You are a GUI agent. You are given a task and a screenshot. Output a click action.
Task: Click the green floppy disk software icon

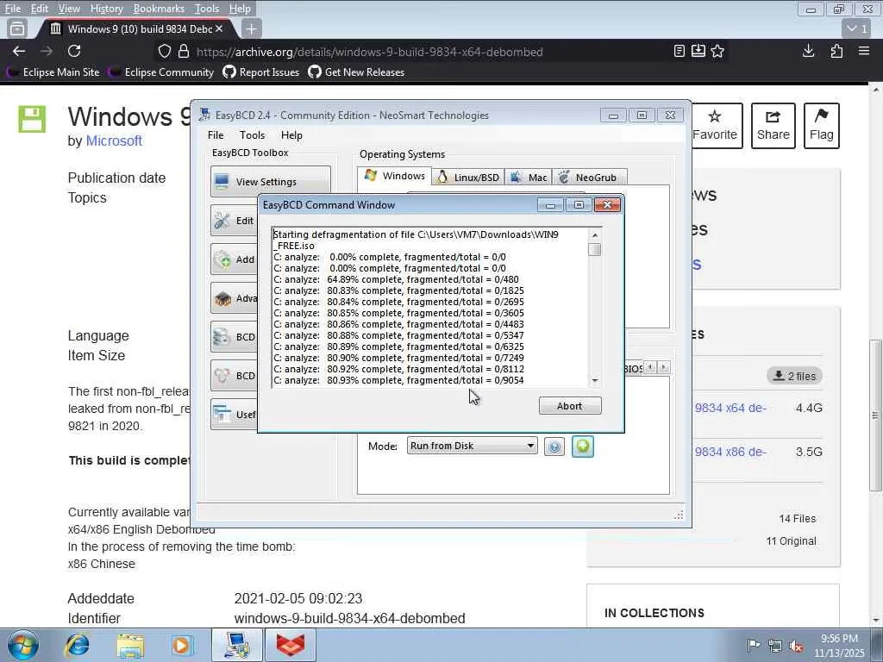(32, 119)
